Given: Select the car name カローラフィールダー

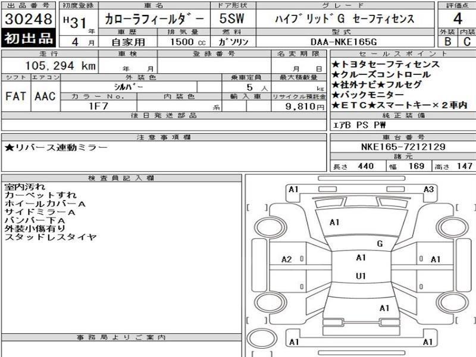Looking at the screenshot, I should point(154,19).
